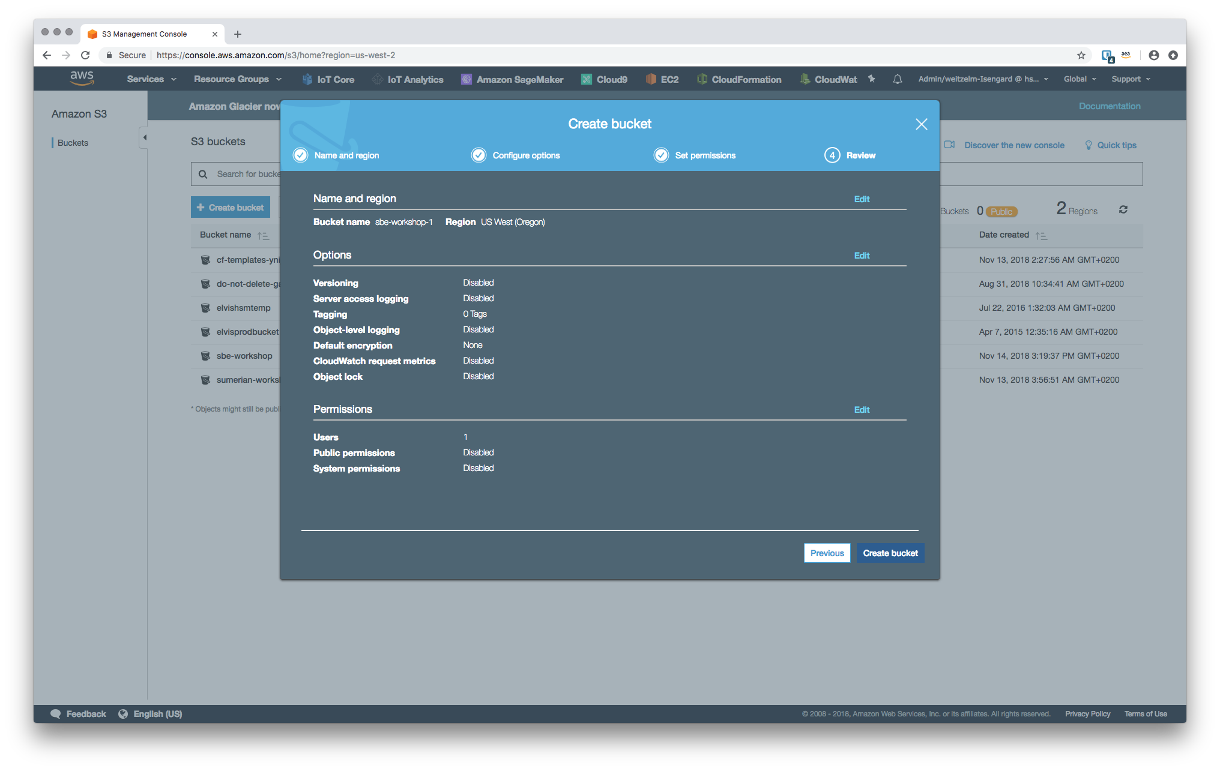This screenshot has width=1220, height=771.
Task: Edit the Name and region section
Action: click(x=862, y=199)
